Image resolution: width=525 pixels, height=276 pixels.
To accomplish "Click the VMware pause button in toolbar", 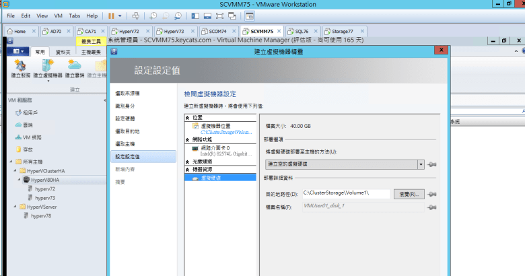I will 111,15.
